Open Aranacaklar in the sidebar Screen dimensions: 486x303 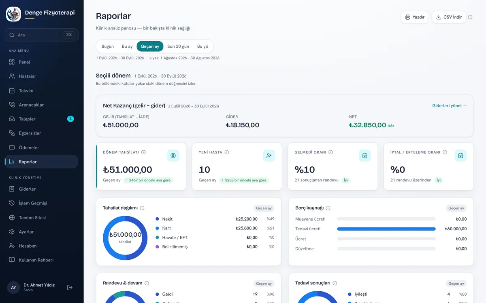(x=41, y=105)
